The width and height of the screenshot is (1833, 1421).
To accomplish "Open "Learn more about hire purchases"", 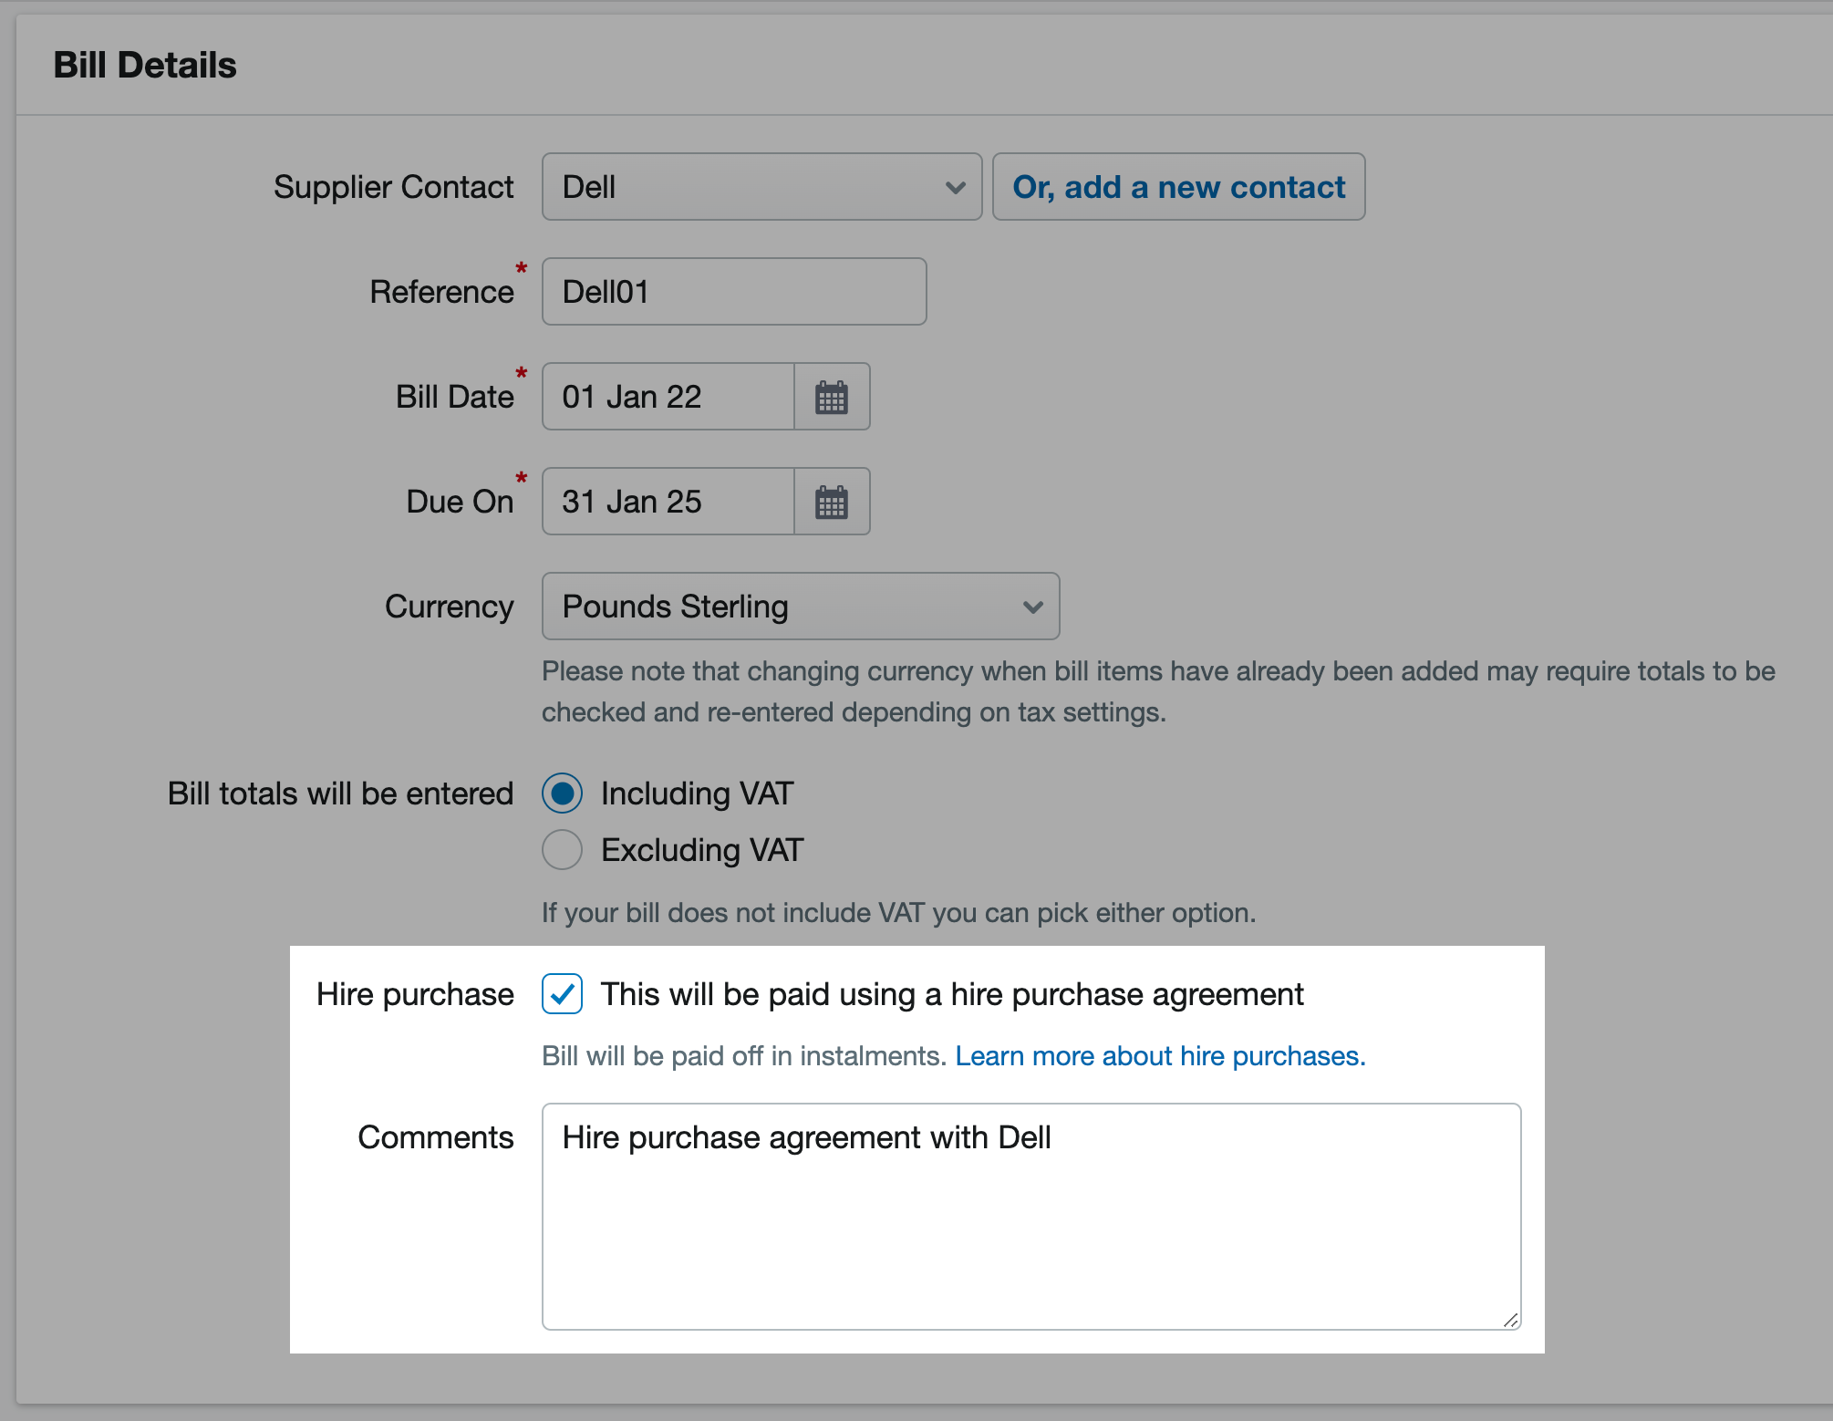I will (x=1159, y=1055).
